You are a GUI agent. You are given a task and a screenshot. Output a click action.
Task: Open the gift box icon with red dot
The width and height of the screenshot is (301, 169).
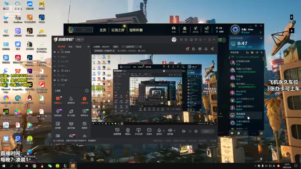coord(187,49)
